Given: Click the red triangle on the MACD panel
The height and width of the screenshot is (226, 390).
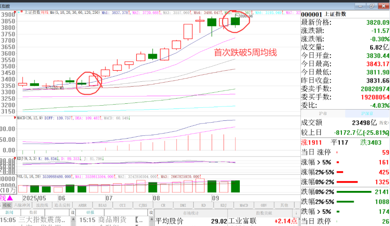Looking at the screenshot, I should [15, 118].
